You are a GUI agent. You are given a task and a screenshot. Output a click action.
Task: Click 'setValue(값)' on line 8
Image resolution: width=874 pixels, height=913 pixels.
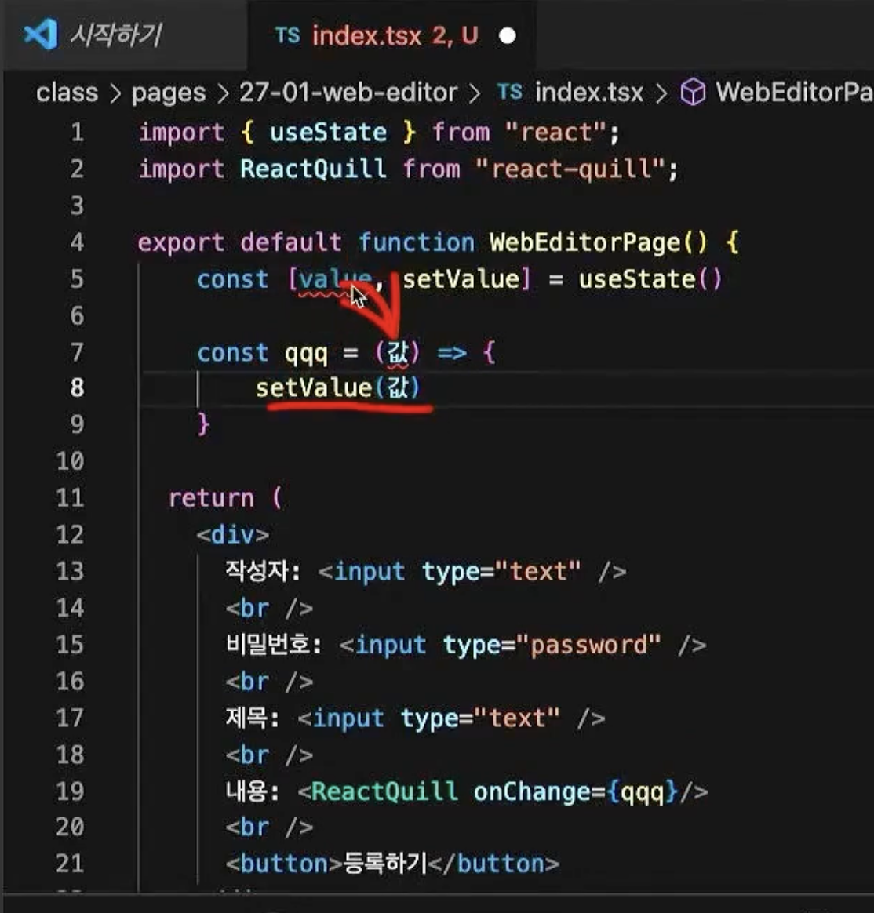point(337,387)
